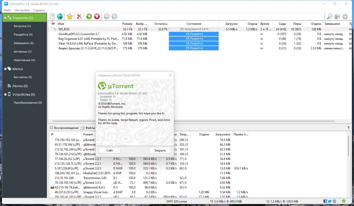Start the torrent using green play icon
Screen dimensions: 354x206
89,16
